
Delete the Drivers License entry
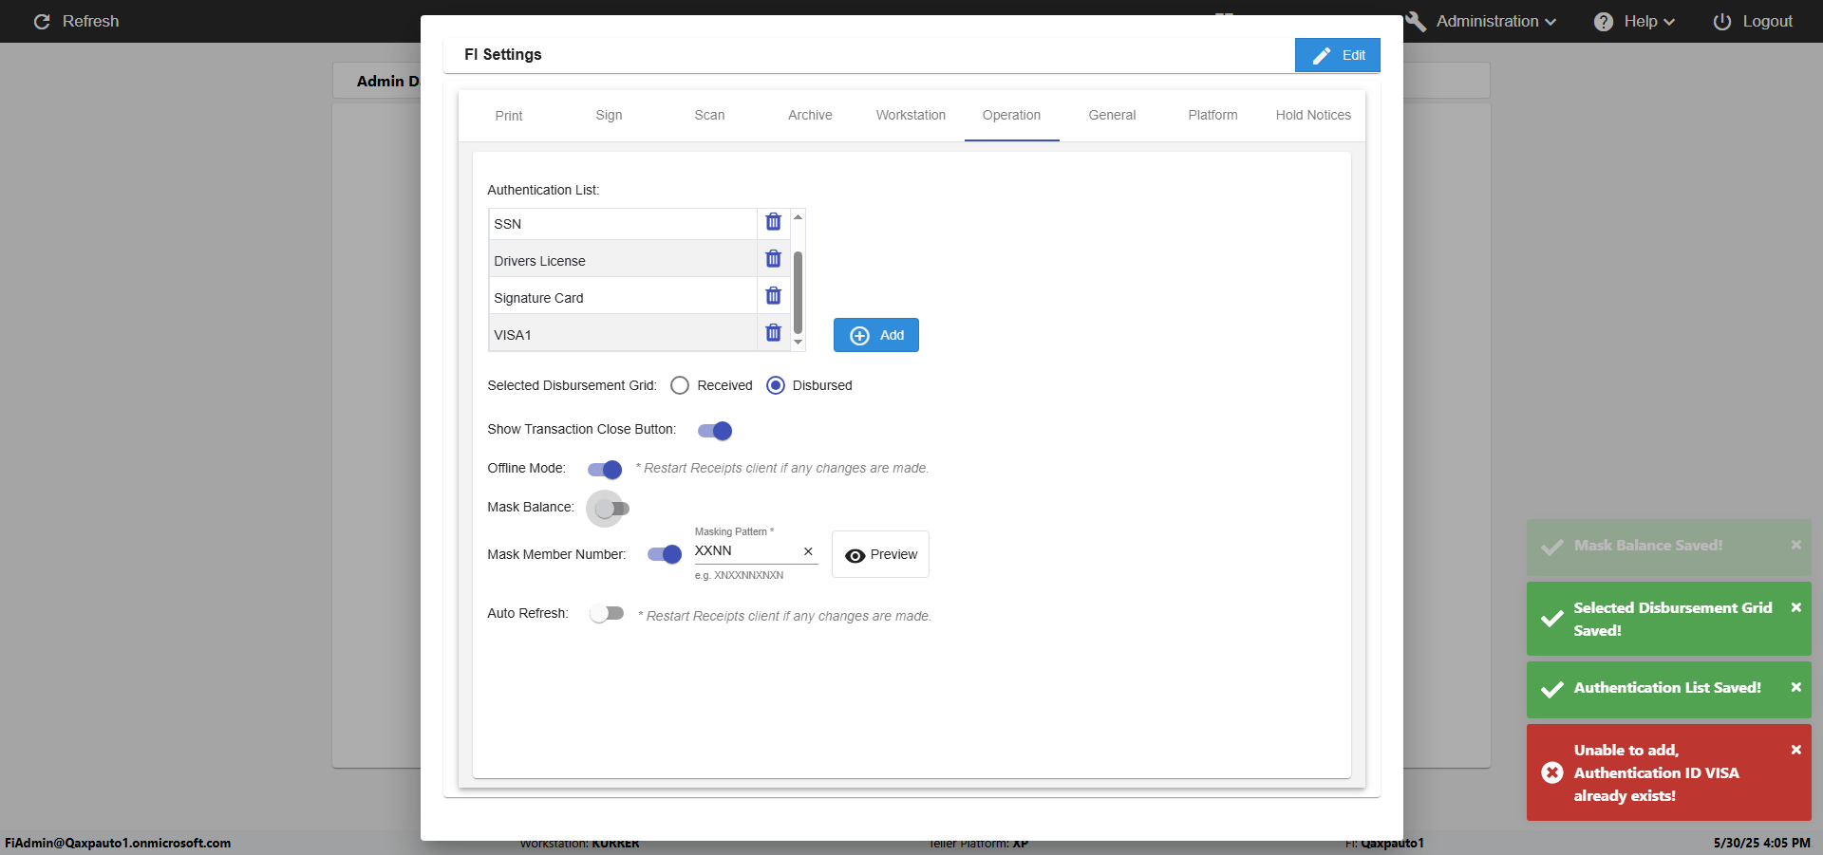[773, 259]
